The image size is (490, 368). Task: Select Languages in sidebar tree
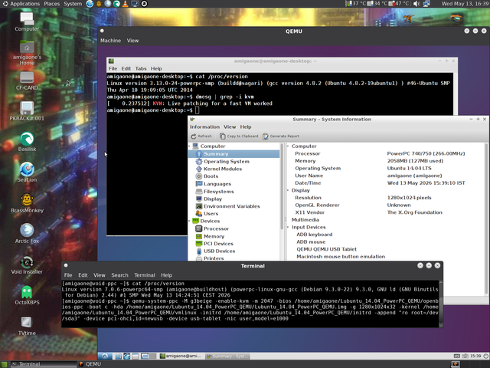click(217, 184)
